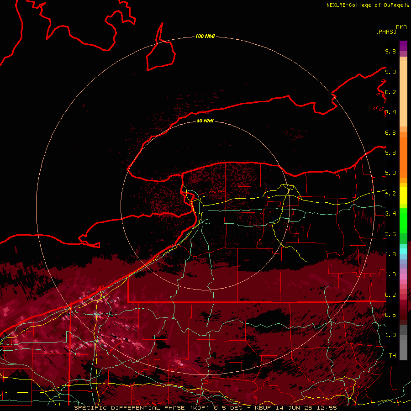Image resolution: width=411 pixels, height=411 pixels.
Task: Click the [PHAS] legend heading
Action: tap(386, 32)
